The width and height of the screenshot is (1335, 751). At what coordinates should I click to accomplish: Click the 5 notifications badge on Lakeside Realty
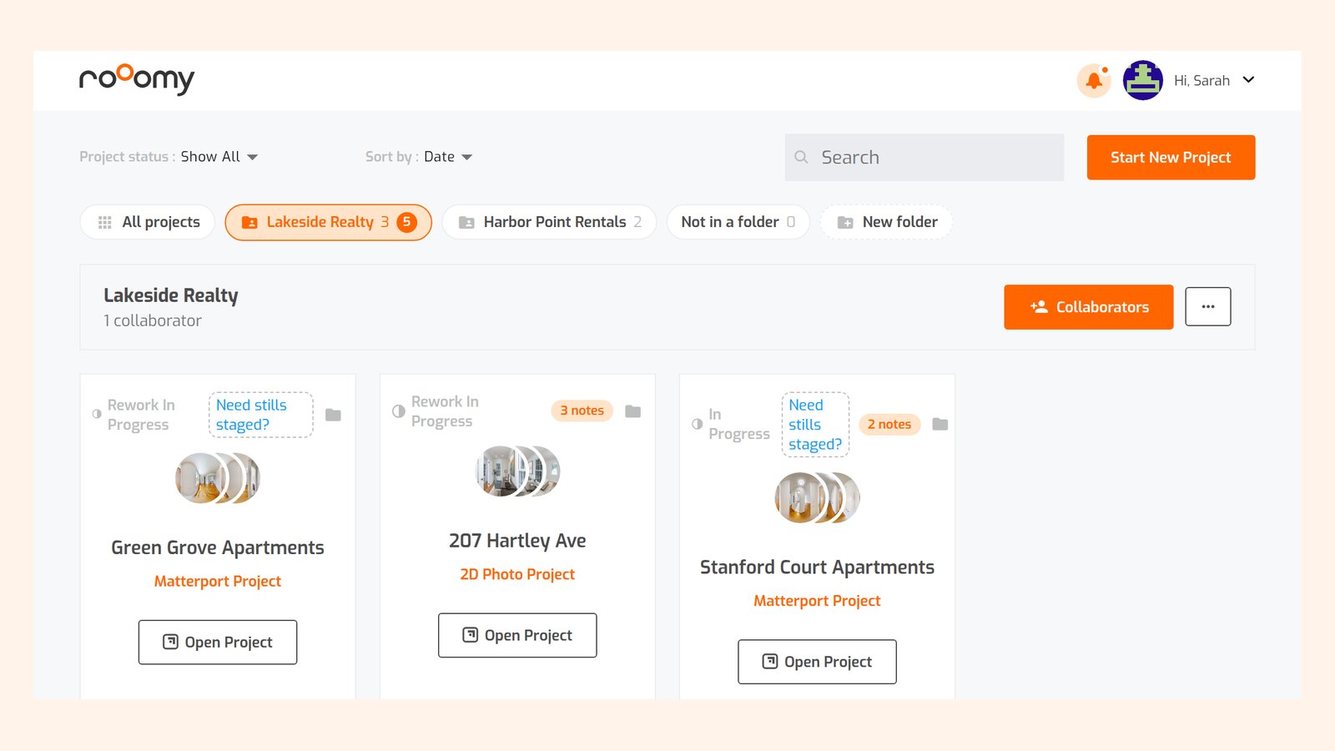(x=406, y=222)
